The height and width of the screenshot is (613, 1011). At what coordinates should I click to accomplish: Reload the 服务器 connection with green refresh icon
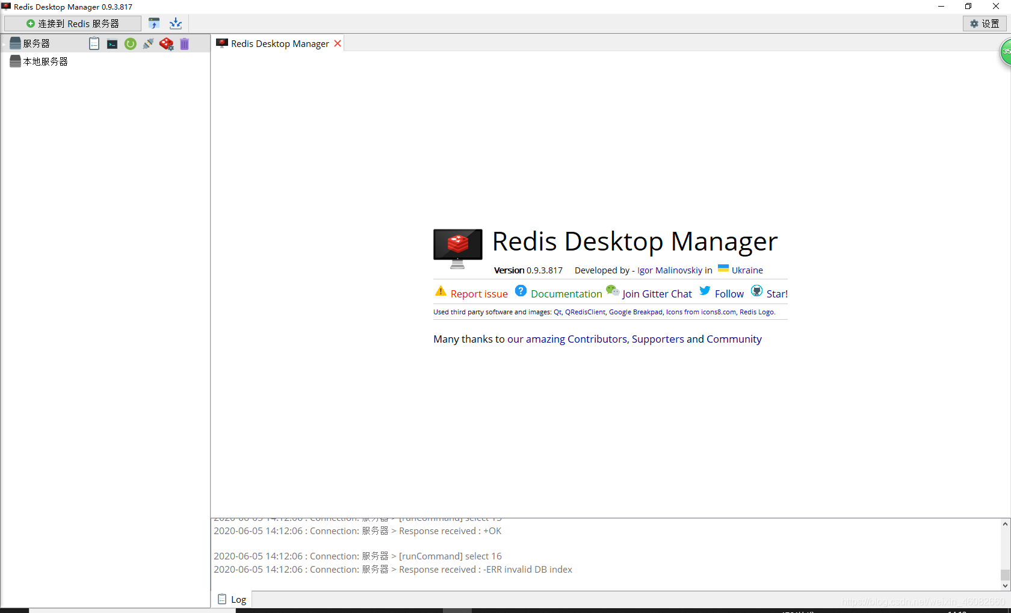tap(130, 44)
